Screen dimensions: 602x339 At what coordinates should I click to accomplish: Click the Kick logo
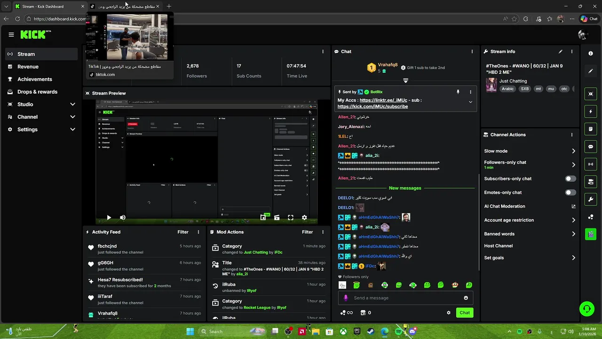coord(33,34)
